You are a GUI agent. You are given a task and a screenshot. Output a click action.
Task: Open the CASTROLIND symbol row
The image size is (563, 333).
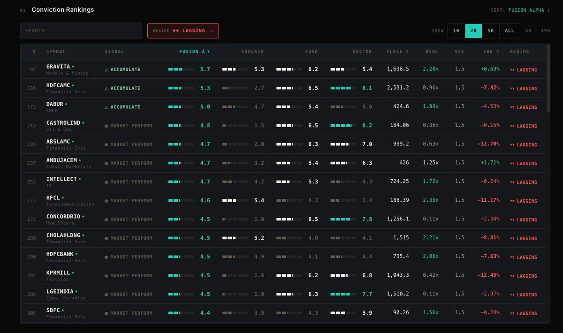click(283, 126)
